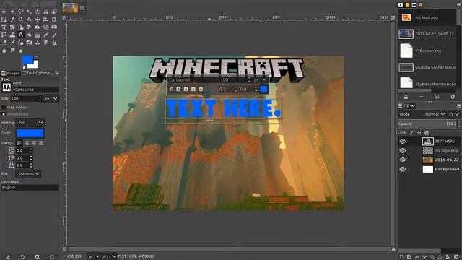Select the Text tool in toolbox
The height and width of the screenshot is (260, 462).
(x=21, y=35)
